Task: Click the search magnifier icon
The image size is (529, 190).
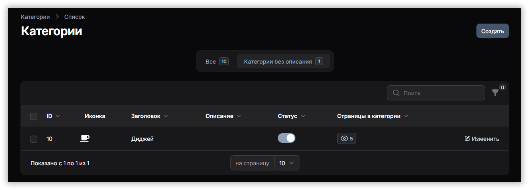Action: click(x=396, y=93)
